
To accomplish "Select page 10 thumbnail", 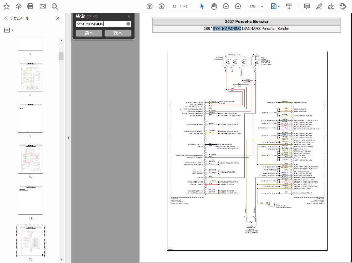I will [x=30, y=159].
